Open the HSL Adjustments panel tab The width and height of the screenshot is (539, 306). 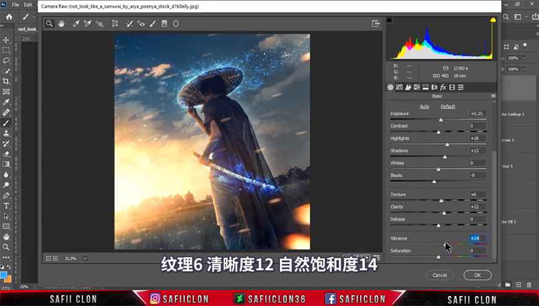click(x=416, y=87)
